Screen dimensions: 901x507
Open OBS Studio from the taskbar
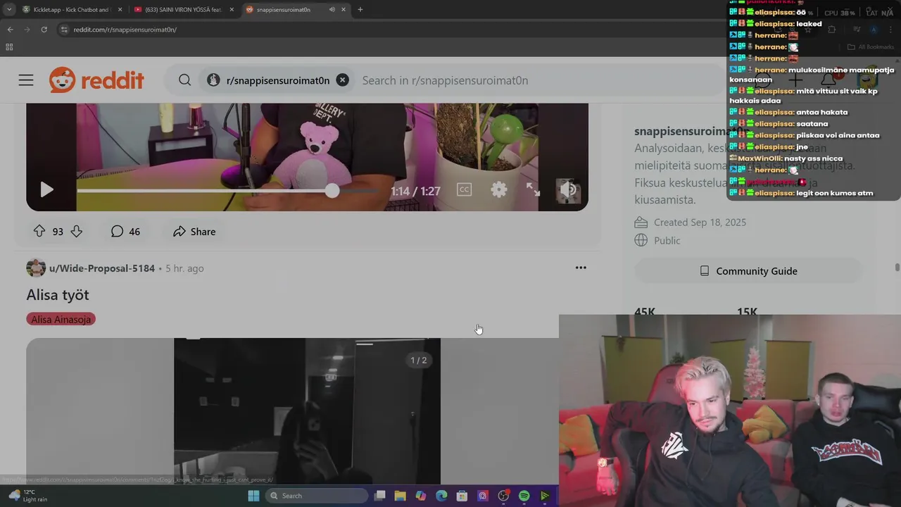[503, 496]
